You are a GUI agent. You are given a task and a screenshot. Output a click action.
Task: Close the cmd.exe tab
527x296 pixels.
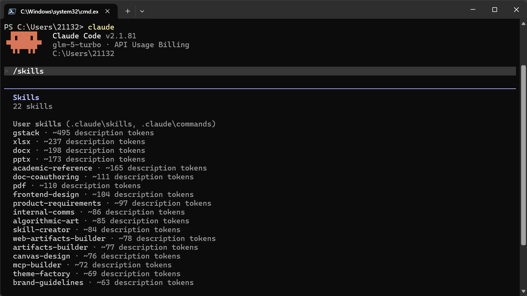[x=107, y=11]
